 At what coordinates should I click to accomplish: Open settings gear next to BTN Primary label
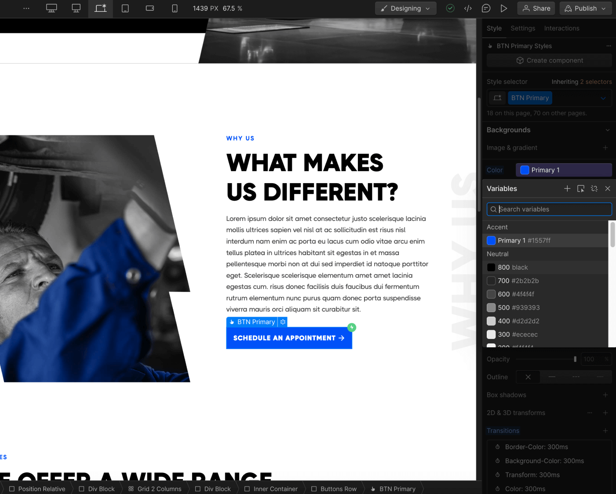283,322
